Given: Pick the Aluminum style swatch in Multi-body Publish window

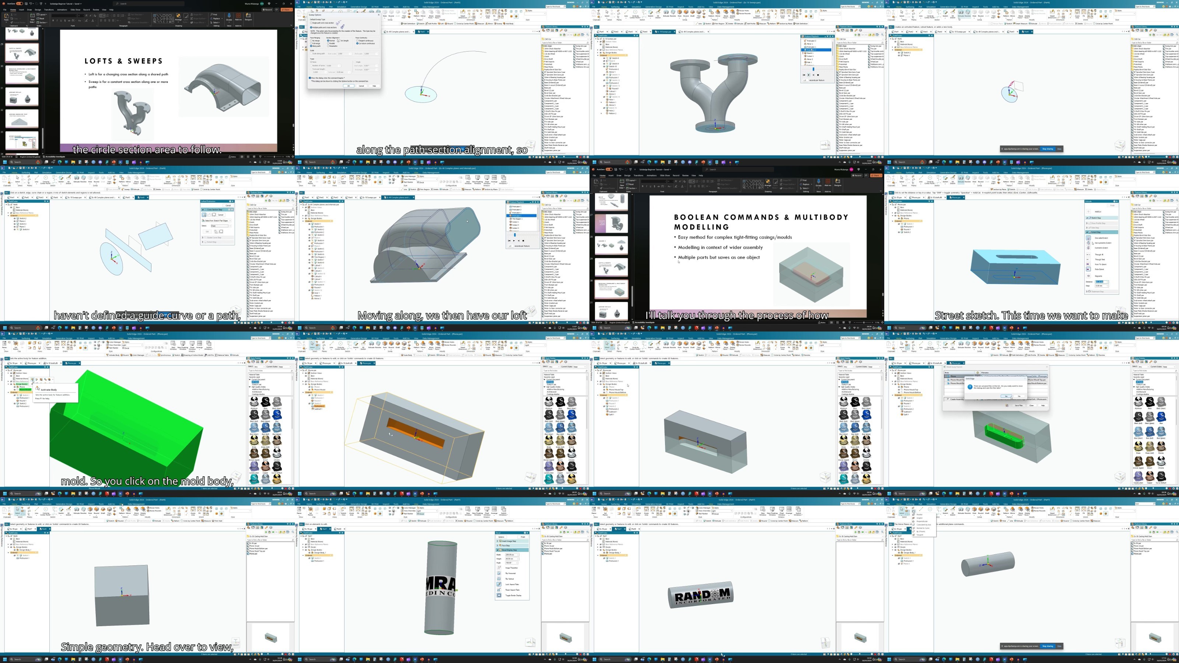Looking at the screenshot, I should [1138, 403].
